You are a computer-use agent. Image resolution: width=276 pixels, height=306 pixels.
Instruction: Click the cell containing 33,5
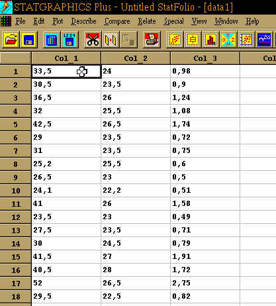coord(66,72)
